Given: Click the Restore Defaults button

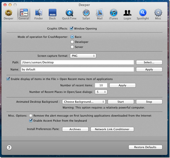Looking at the screenshot, I should (x=145, y=147).
